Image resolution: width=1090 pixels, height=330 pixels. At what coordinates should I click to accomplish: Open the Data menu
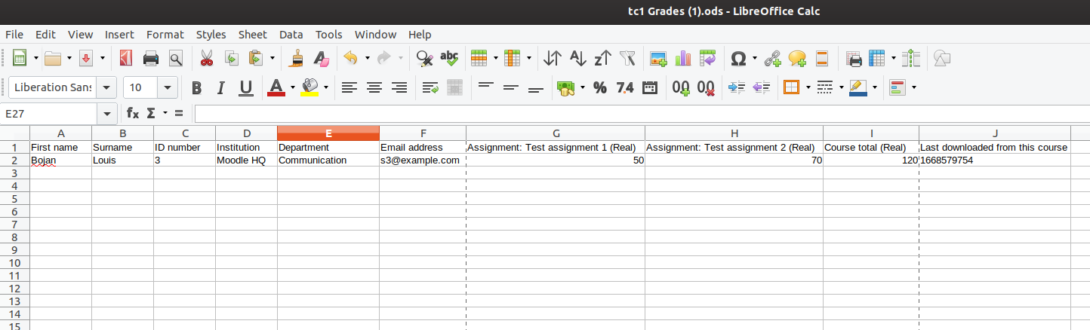pyautogui.click(x=291, y=35)
